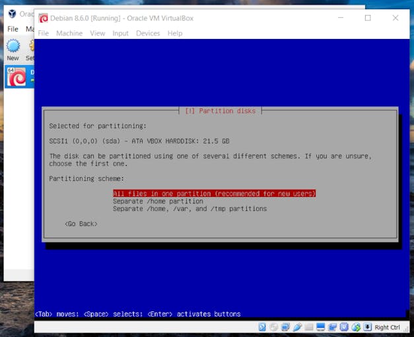Open the Devices menu of the VM window

click(x=148, y=33)
